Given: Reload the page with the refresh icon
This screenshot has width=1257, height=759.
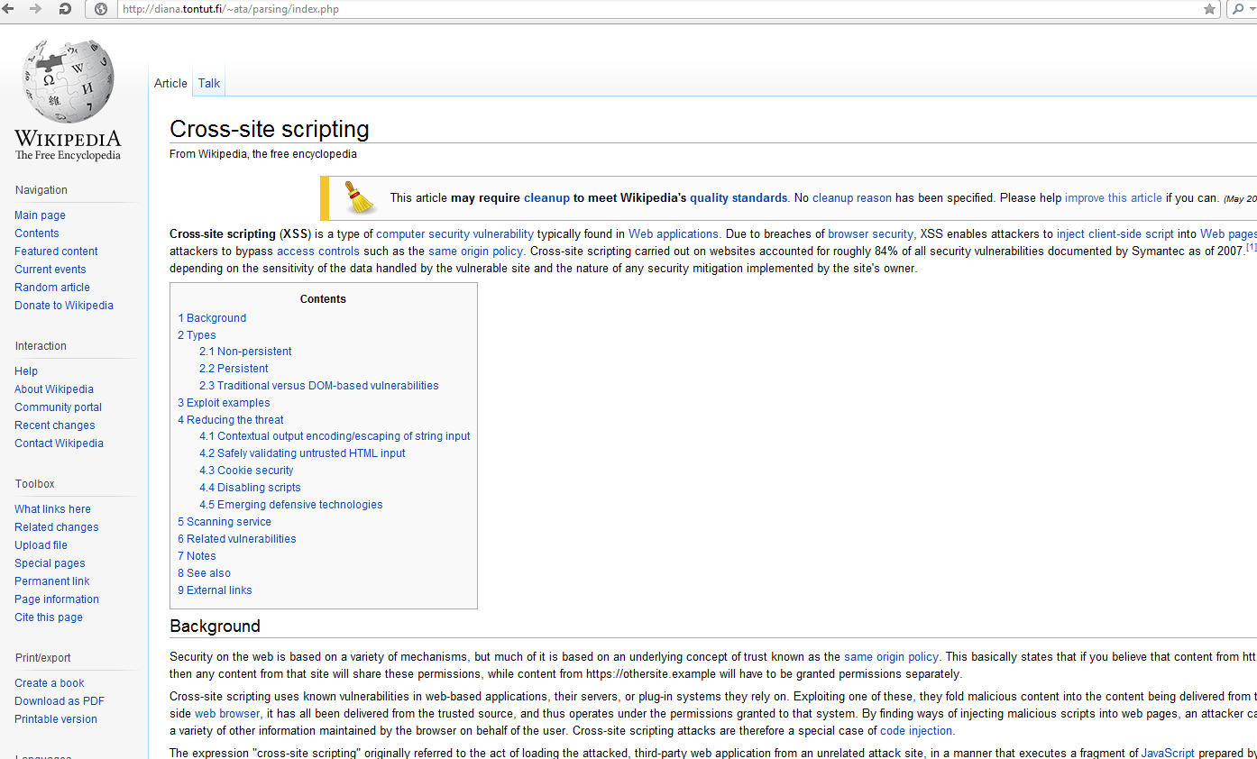Looking at the screenshot, I should coord(65,9).
